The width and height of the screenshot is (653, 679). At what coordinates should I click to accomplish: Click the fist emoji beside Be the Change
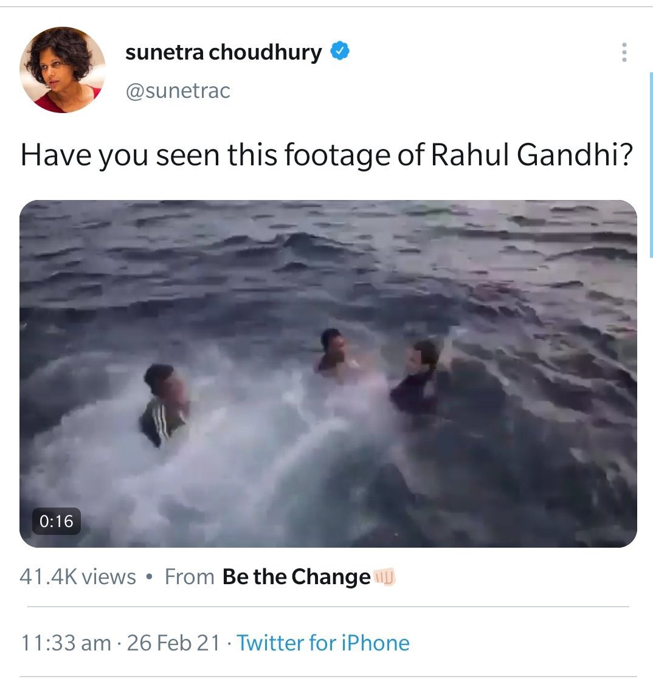pyautogui.click(x=384, y=576)
